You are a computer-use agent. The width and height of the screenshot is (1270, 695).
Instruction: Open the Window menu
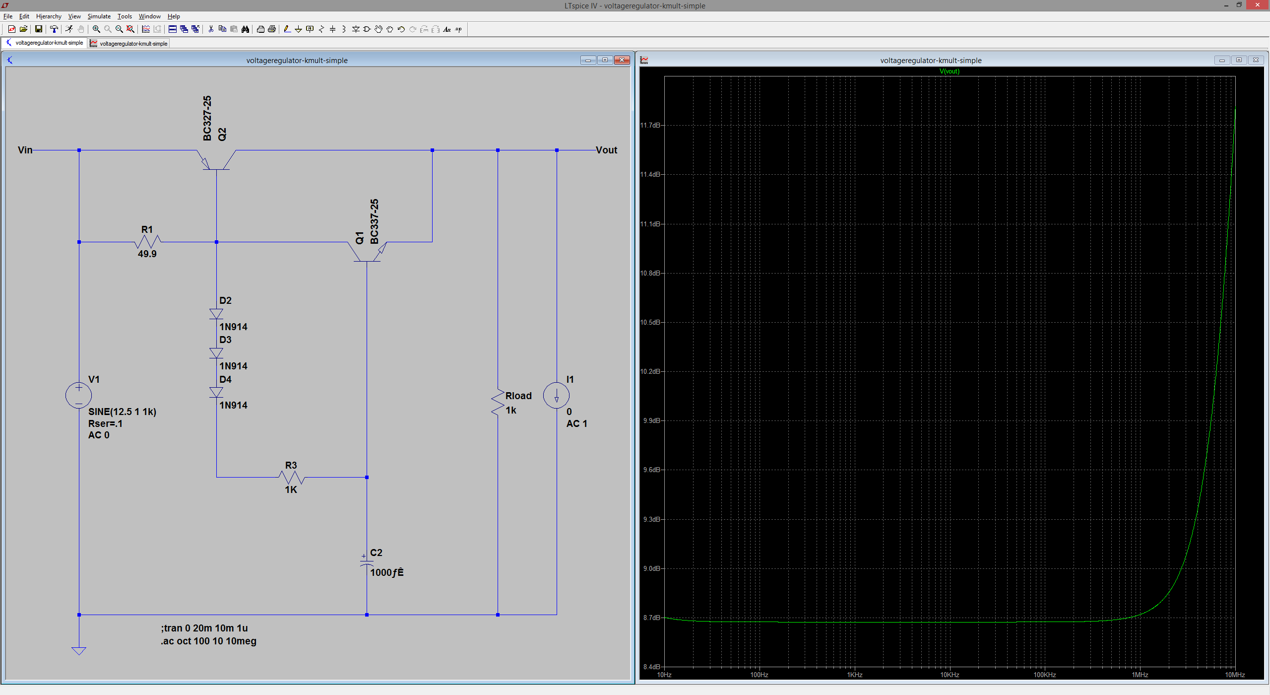[x=150, y=16]
